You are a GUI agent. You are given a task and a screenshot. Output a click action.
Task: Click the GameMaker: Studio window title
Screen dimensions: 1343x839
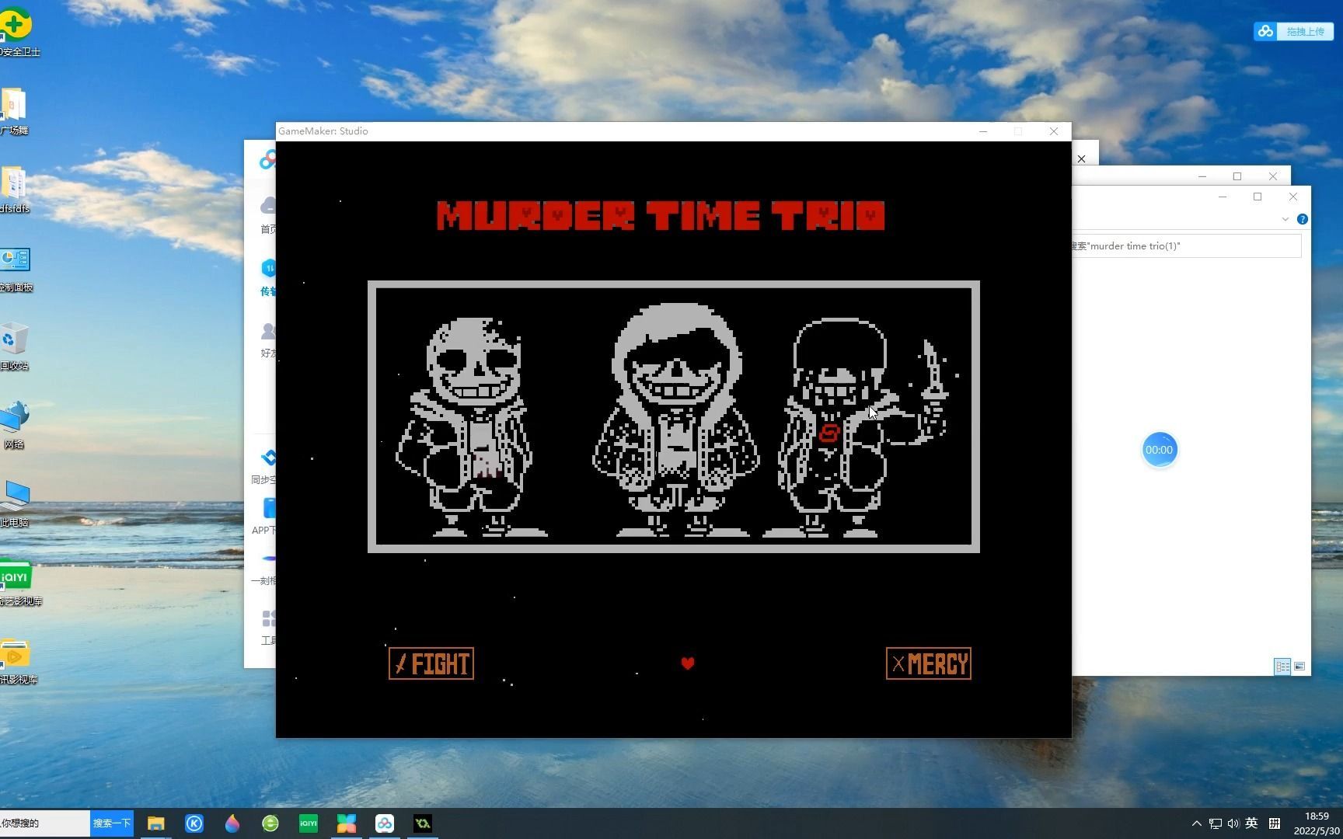tap(323, 131)
